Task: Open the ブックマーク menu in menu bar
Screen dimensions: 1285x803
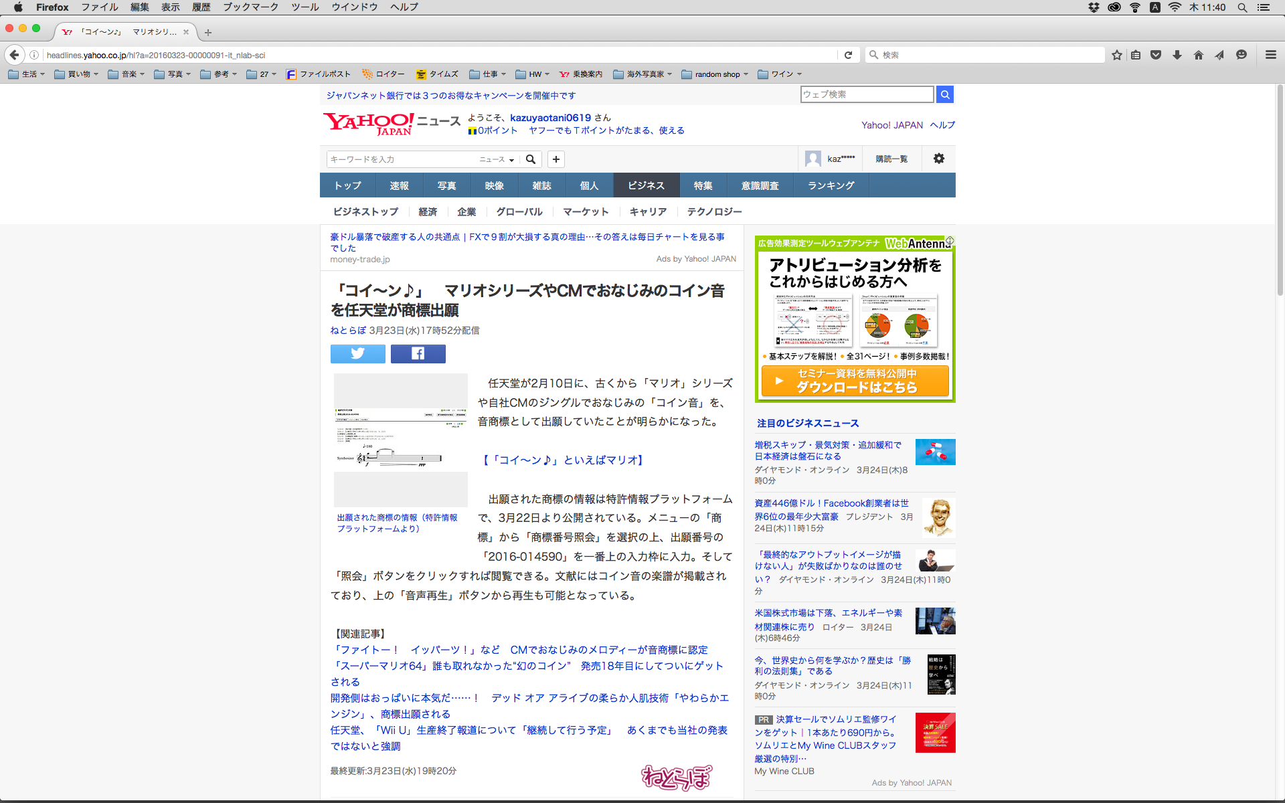Action: coord(250,7)
